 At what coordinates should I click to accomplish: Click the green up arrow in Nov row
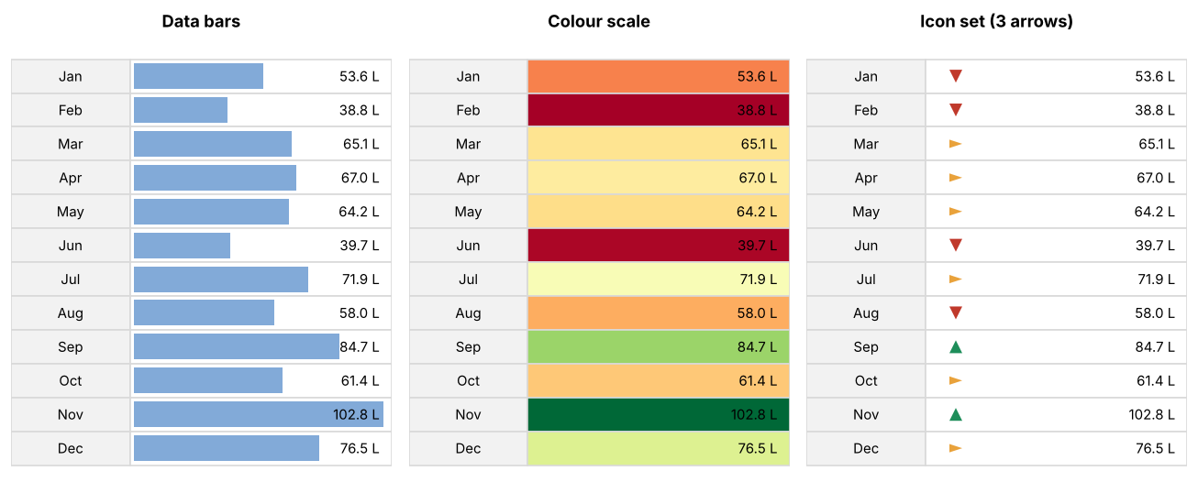(x=955, y=414)
